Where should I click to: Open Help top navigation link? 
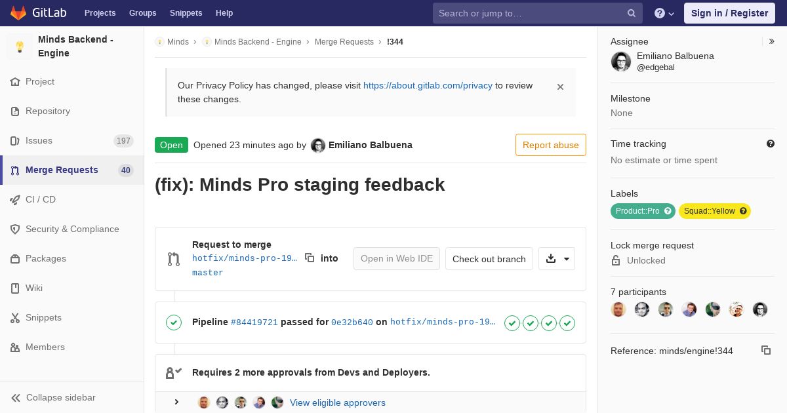pyautogui.click(x=224, y=13)
